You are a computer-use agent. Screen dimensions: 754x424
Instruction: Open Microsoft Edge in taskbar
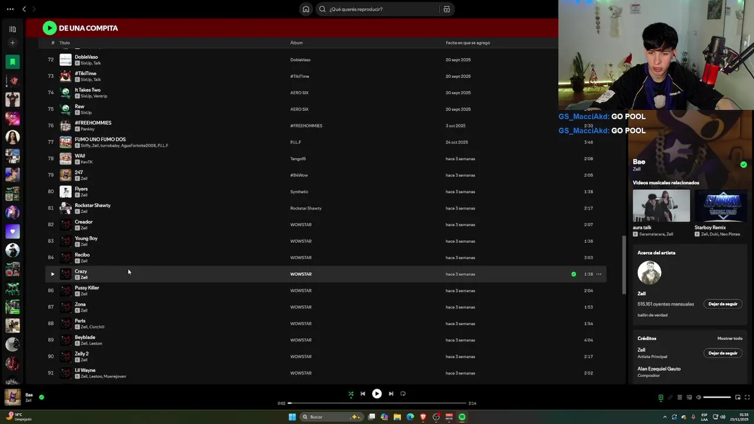[410, 417]
